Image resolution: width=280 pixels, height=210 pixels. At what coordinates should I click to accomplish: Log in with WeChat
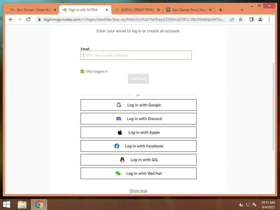click(139, 173)
